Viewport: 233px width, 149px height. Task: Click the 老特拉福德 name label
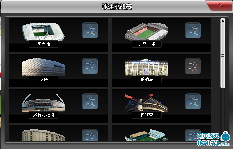point(44,115)
